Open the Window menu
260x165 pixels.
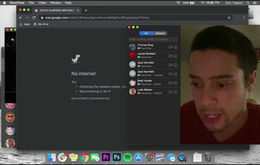coord(56,3)
